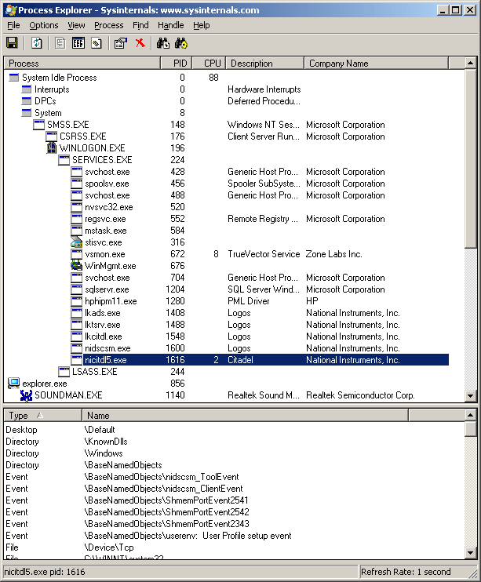Image resolution: width=481 pixels, height=582 pixels.
Task: Click the nicitdl5.exe pid status text
Action: pos(45,572)
